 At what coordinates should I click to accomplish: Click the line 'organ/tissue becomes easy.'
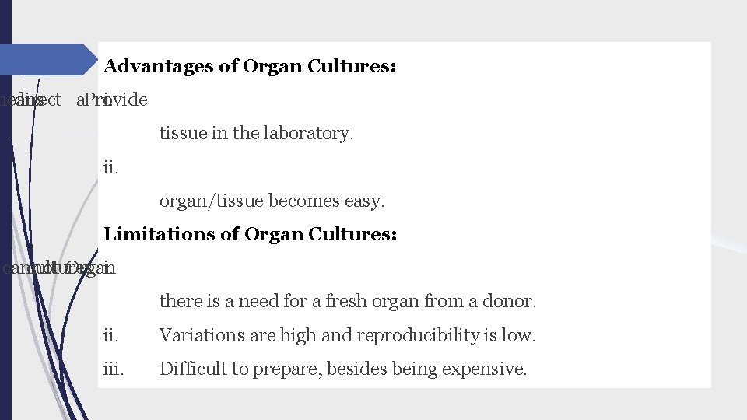point(272,201)
